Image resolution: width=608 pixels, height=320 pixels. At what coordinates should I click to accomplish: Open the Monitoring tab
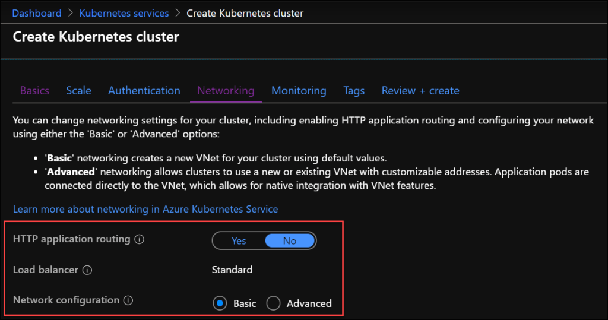[299, 91]
